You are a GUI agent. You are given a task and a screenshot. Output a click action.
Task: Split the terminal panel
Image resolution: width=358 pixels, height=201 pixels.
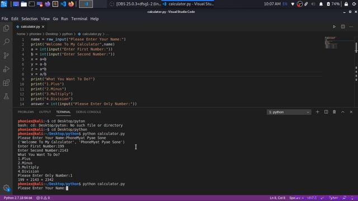pyautogui.click(x=326, y=112)
